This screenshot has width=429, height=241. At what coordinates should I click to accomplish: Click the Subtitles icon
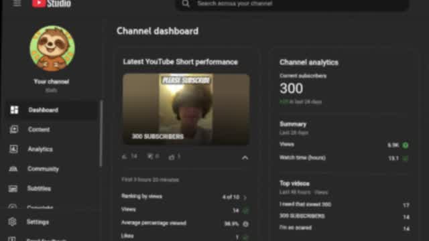(x=13, y=189)
